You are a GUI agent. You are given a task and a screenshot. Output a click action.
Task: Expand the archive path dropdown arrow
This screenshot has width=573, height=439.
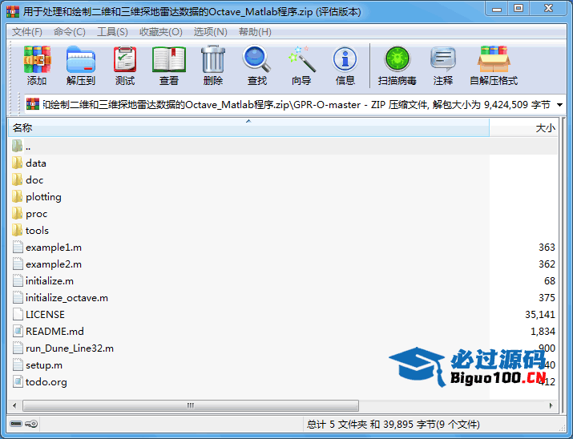coord(559,105)
